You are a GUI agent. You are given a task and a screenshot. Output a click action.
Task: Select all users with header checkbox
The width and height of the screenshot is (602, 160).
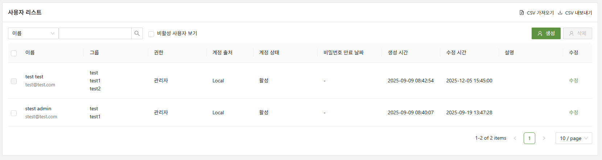pyautogui.click(x=14, y=53)
